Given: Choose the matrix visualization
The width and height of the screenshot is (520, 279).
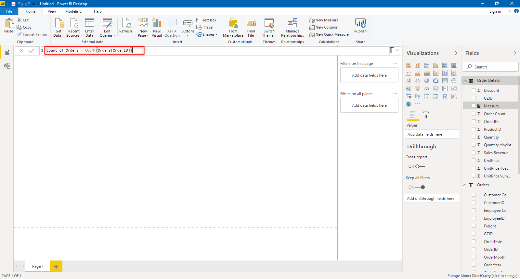Looking at the screenshot, I should [x=436, y=96].
